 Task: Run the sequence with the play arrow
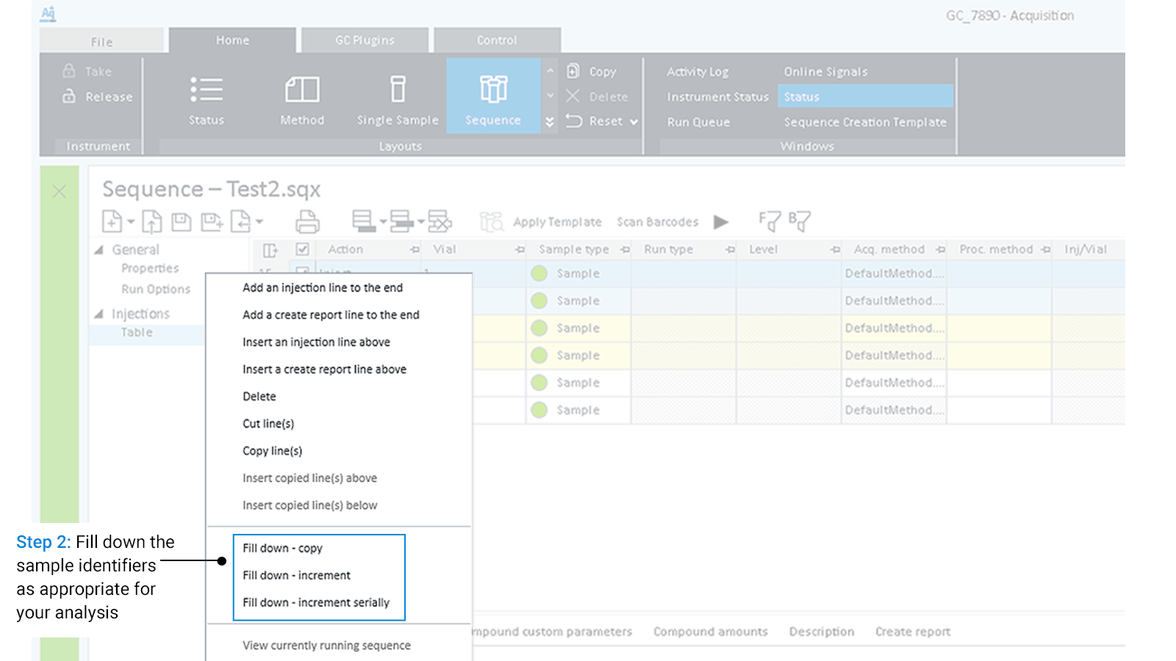721,222
